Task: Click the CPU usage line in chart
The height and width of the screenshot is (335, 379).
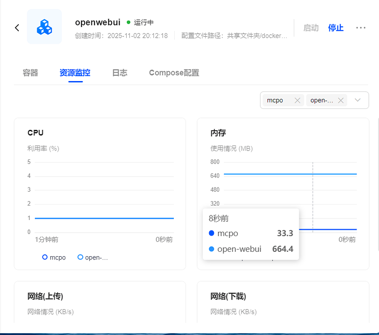Action: point(104,218)
